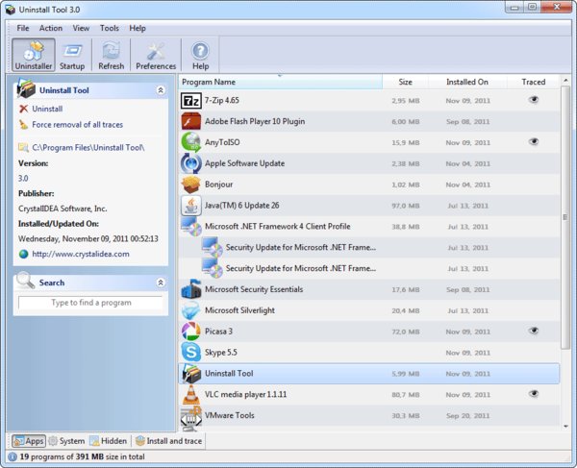Open the Startup toolbar icon

coord(72,54)
